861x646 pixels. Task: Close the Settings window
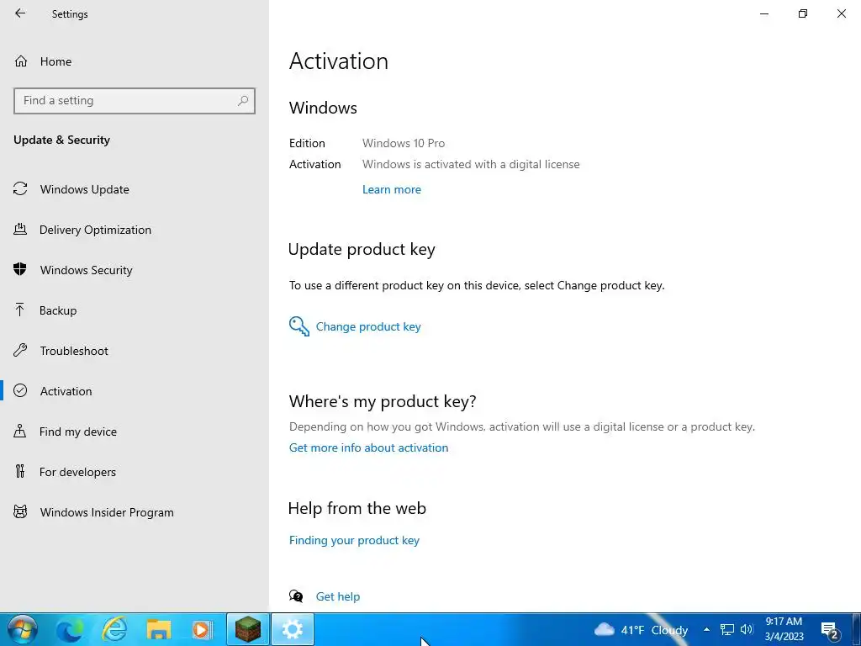tap(841, 13)
